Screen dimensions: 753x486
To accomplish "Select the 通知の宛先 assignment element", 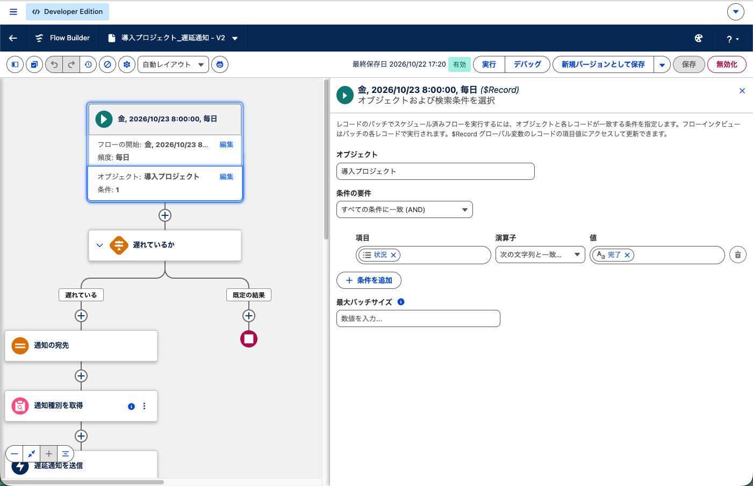I will (x=81, y=345).
